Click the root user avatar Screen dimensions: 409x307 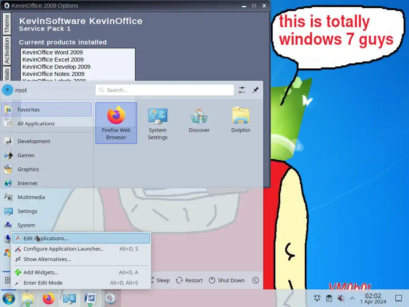8,90
